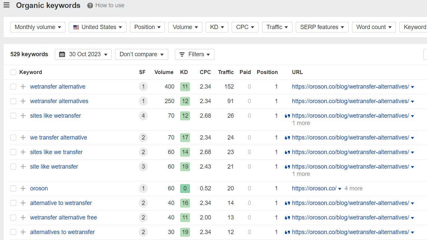Open the CPC filter dropdown
The width and height of the screenshot is (427, 240).
click(x=245, y=27)
